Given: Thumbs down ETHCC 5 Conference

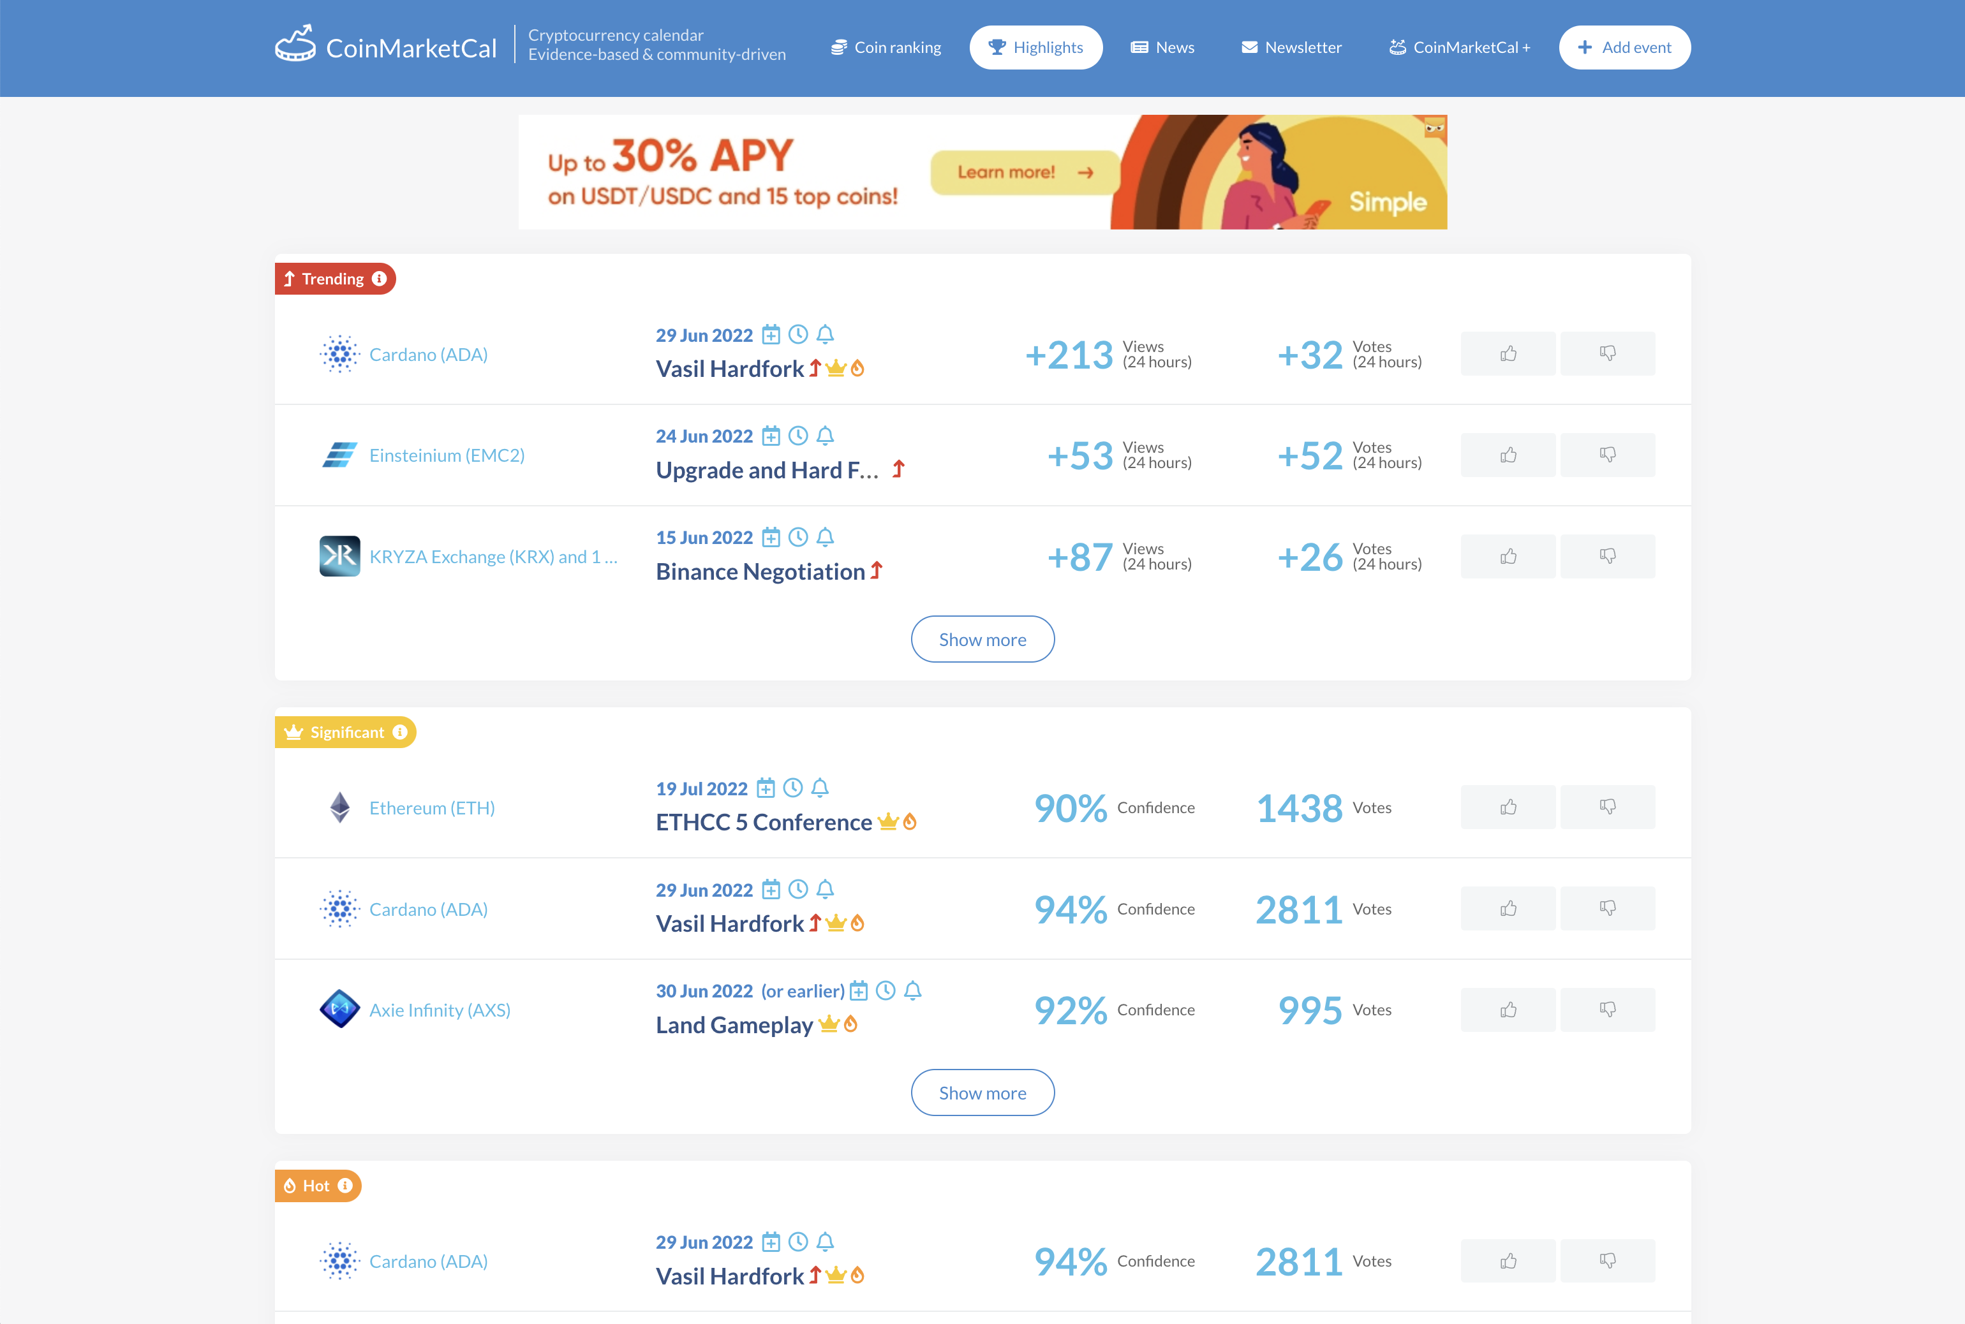Looking at the screenshot, I should (x=1608, y=807).
